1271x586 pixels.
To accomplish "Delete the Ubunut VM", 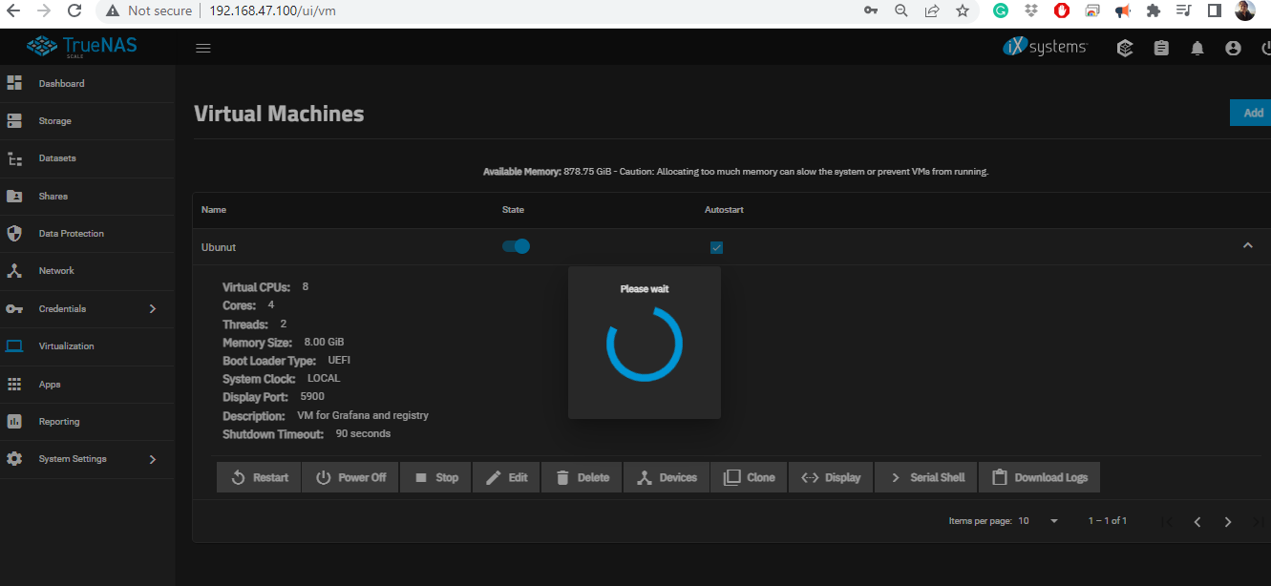I will [x=582, y=477].
